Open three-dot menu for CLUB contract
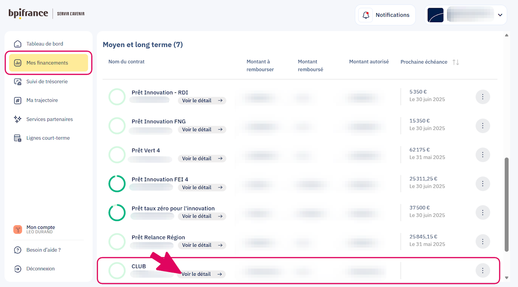The height and width of the screenshot is (287, 518). (x=482, y=270)
